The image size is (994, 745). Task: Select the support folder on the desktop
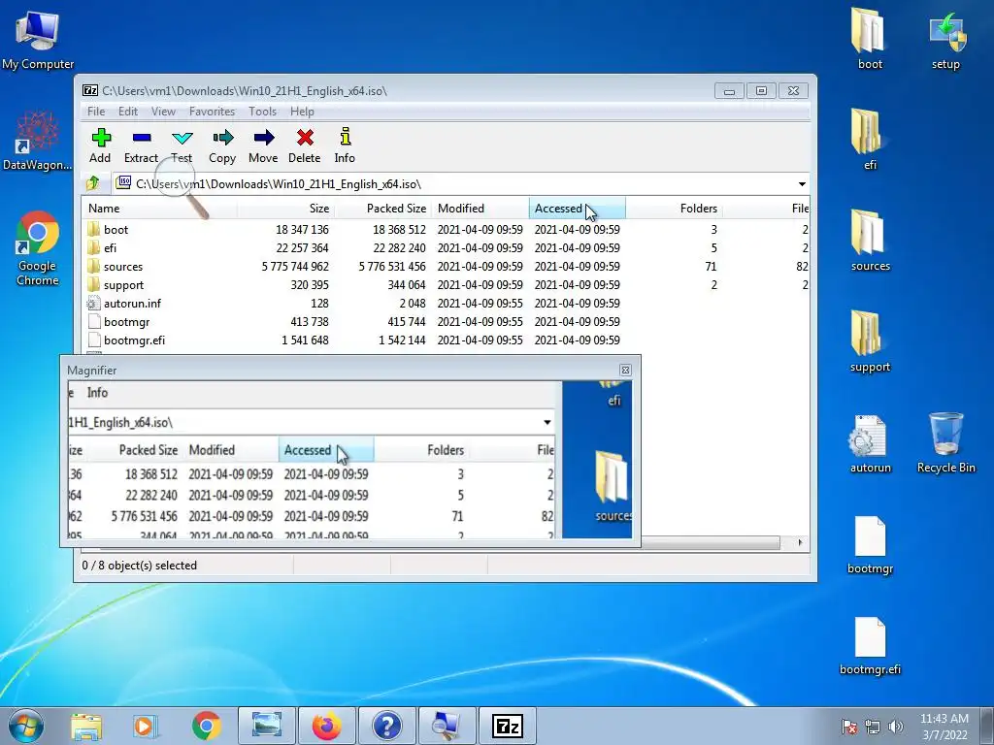click(870, 341)
